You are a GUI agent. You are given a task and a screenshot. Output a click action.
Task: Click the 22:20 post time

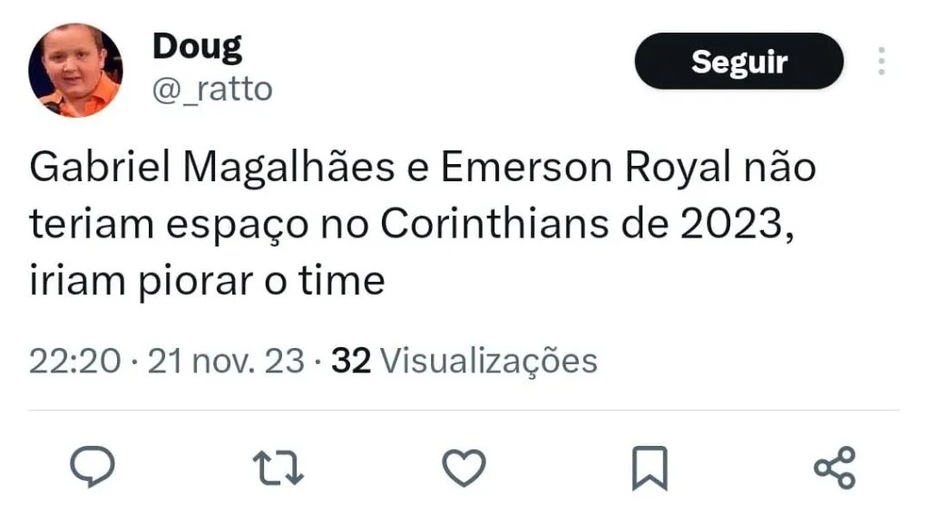tap(74, 361)
